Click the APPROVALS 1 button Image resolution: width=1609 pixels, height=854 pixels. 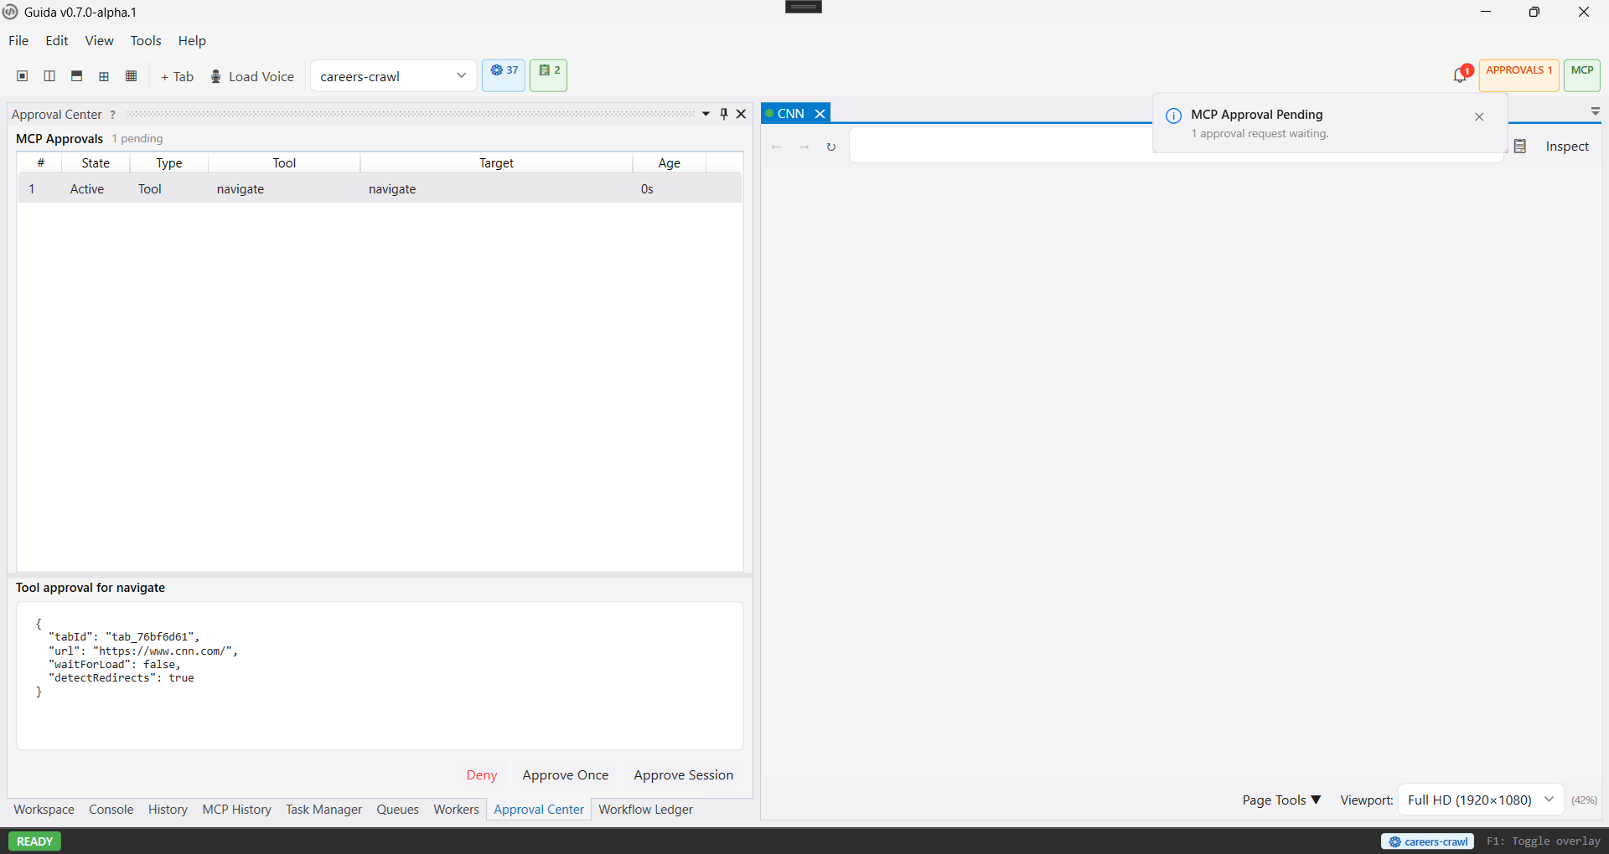click(1519, 75)
